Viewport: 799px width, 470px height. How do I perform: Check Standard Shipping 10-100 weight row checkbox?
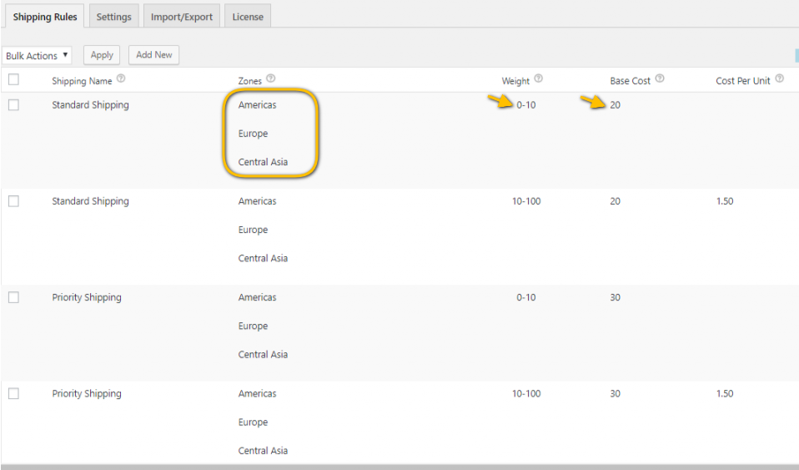point(13,201)
